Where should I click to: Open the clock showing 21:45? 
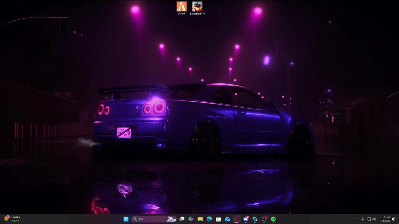click(x=385, y=219)
